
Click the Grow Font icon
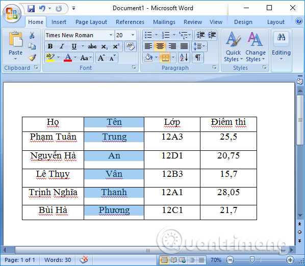[101, 58]
